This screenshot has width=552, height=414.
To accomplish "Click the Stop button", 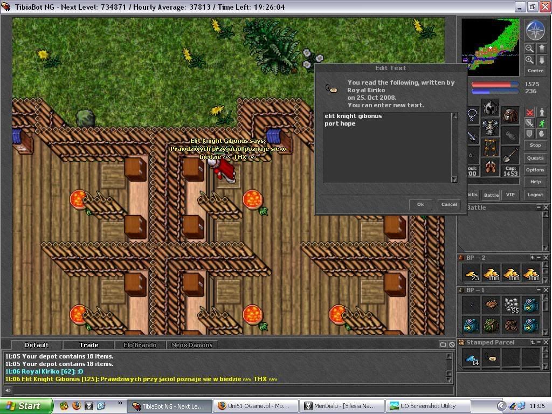I will (535, 145).
